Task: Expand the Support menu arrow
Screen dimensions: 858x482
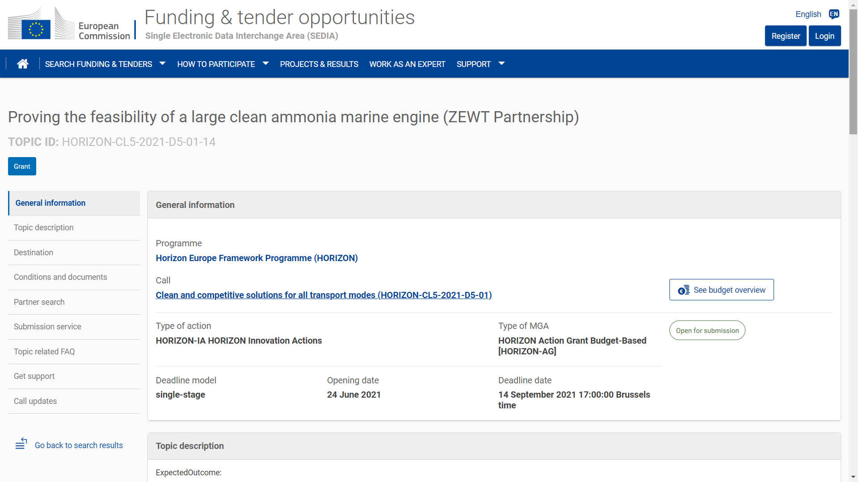Action: point(501,64)
